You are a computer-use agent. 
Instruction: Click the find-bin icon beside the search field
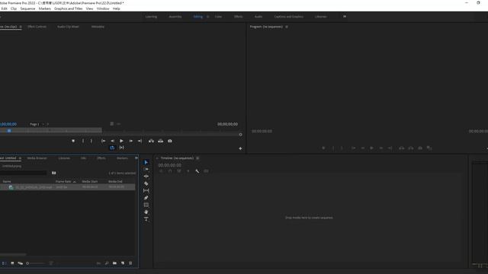pyautogui.click(x=54, y=173)
